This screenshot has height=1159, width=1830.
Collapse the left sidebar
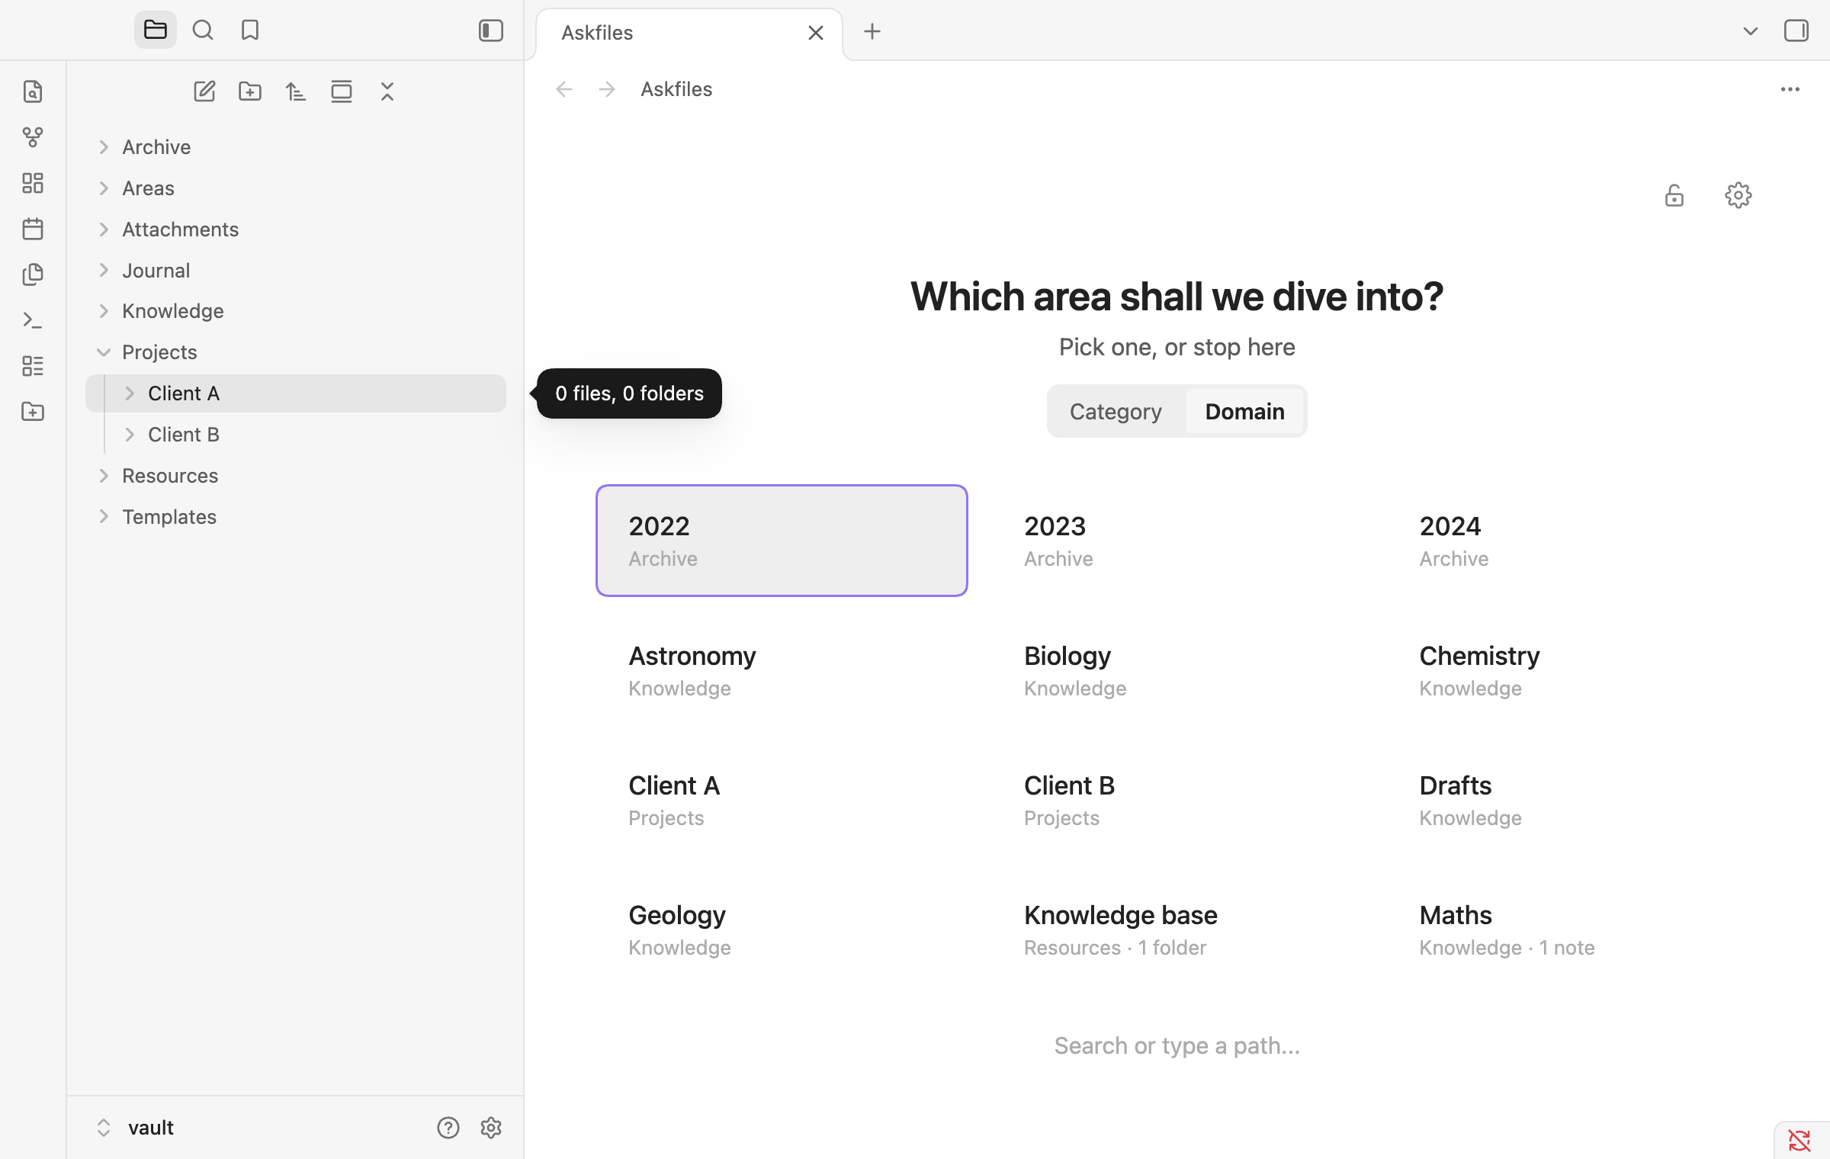(491, 30)
